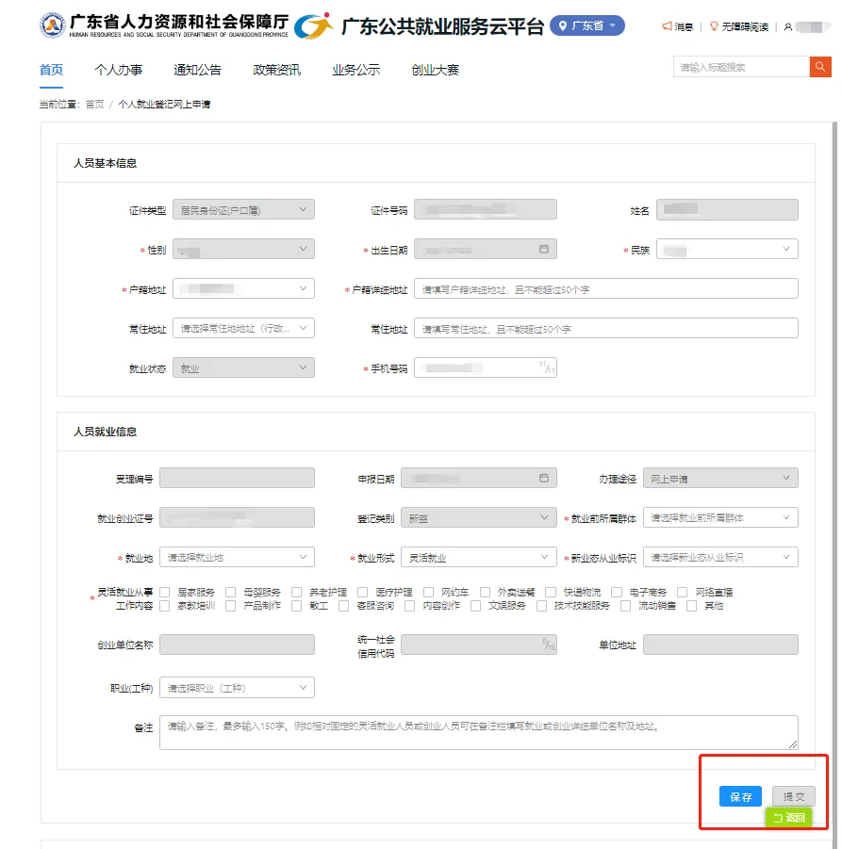Open the 就业前所属群体 dropdown
This screenshot has height=849, width=842.
[720, 517]
